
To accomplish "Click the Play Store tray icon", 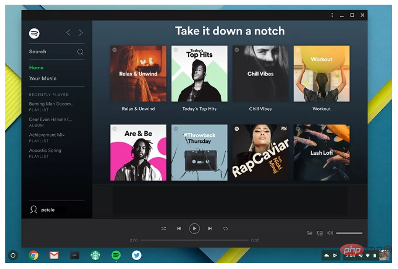I will (335, 256).
